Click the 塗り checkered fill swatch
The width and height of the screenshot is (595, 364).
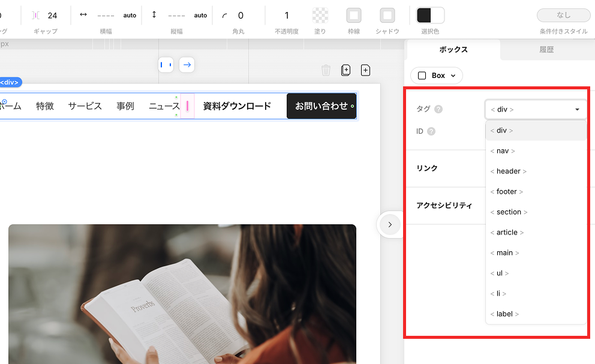320,16
